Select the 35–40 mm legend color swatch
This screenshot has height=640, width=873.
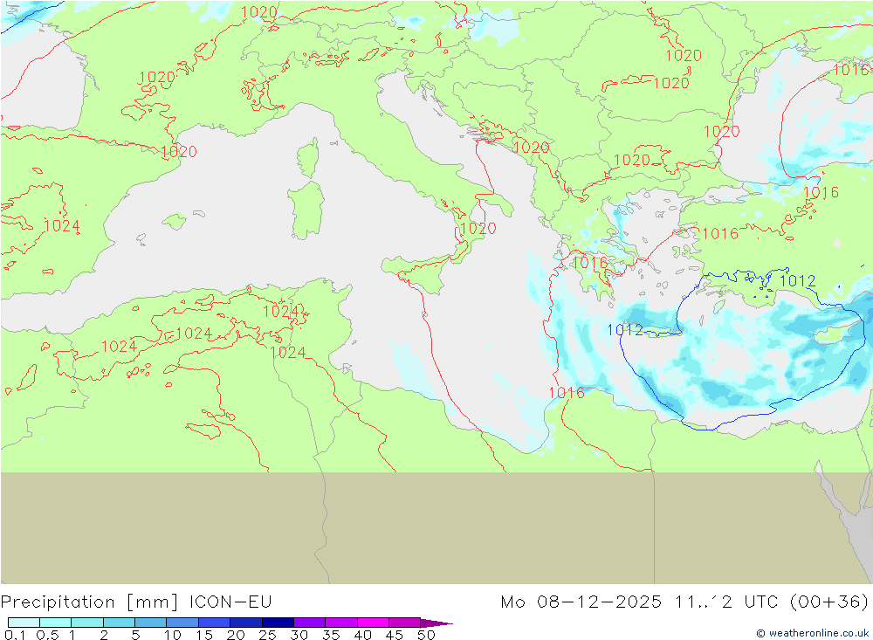click(341, 623)
